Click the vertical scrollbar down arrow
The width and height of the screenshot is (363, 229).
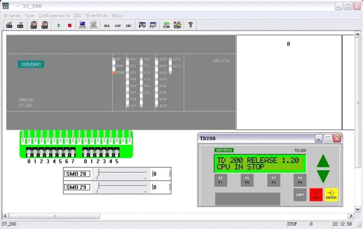coord(358,209)
